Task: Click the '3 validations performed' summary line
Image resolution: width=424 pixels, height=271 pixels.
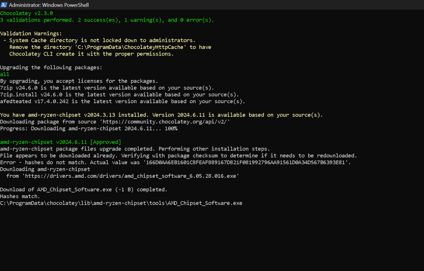Action: (x=107, y=20)
